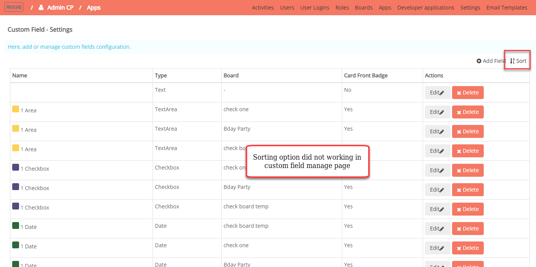Screen dimensions: 536x267
Task: Click the user icon beside Admin CP breadcrumb
Action: point(41,7)
